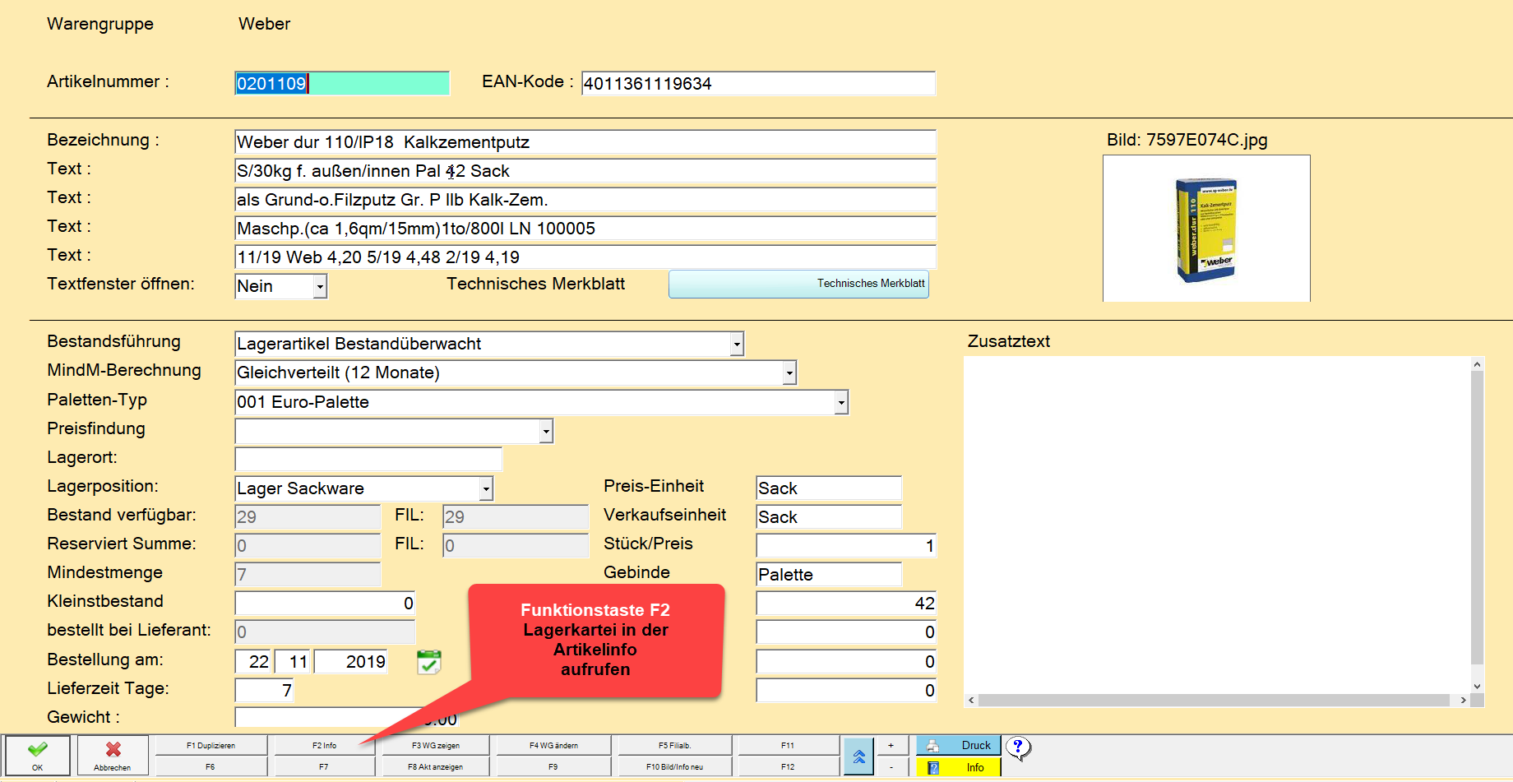Open the Bestandsführung dropdown
The image size is (1513, 782).
coord(737,344)
